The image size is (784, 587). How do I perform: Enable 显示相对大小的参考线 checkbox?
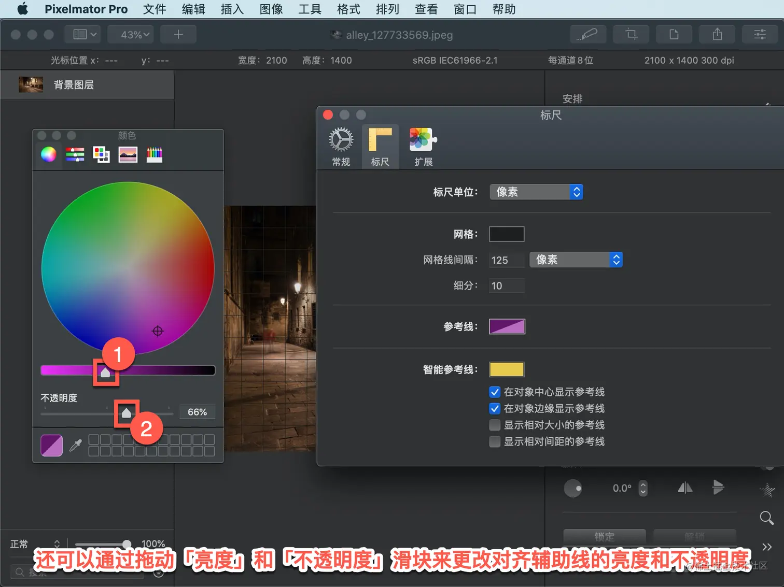[x=495, y=425]
